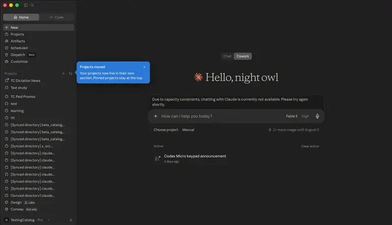Open the TC Dictation News project

click(39, 80)
